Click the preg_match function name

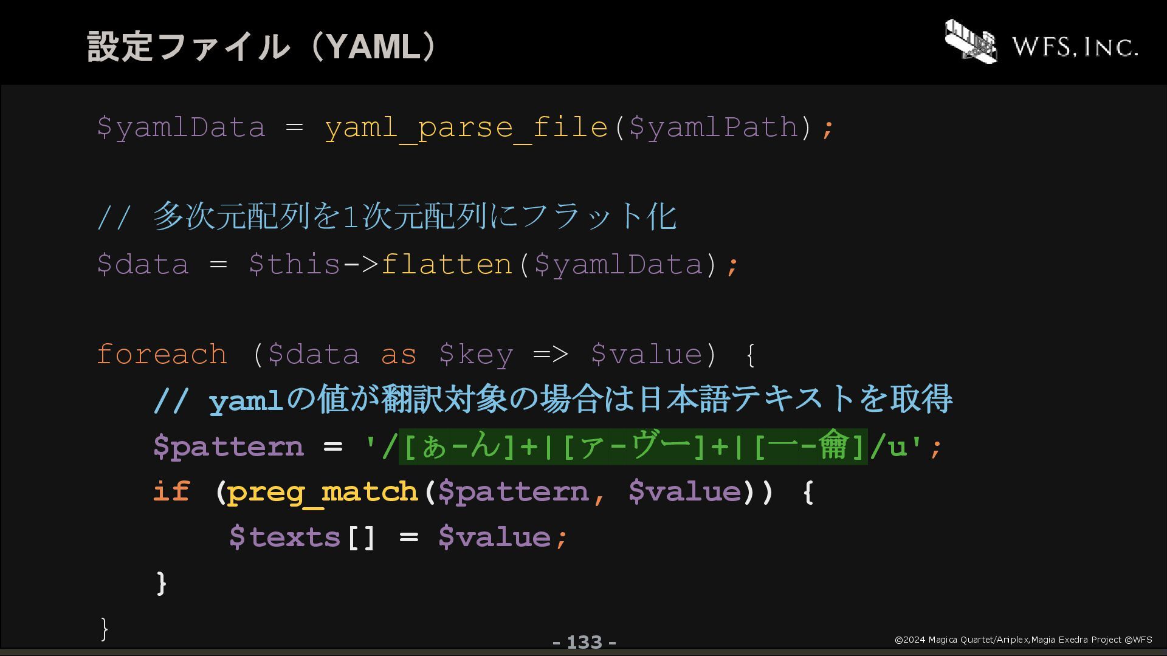click(323, 492)
